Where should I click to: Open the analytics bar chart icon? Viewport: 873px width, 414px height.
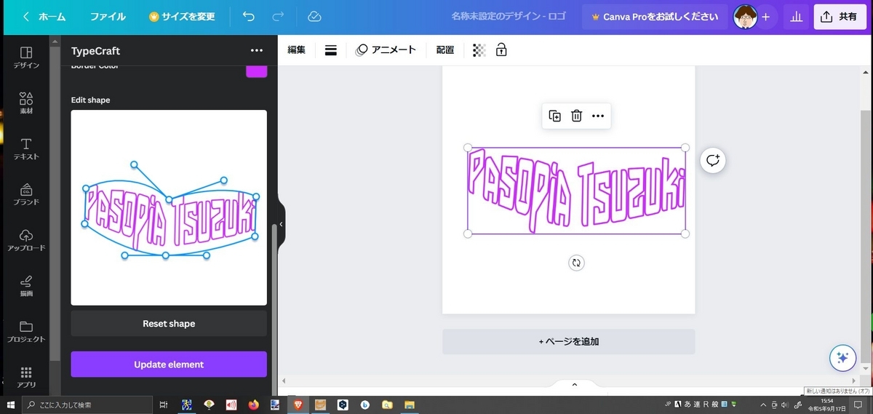click(x=797, y=16)
